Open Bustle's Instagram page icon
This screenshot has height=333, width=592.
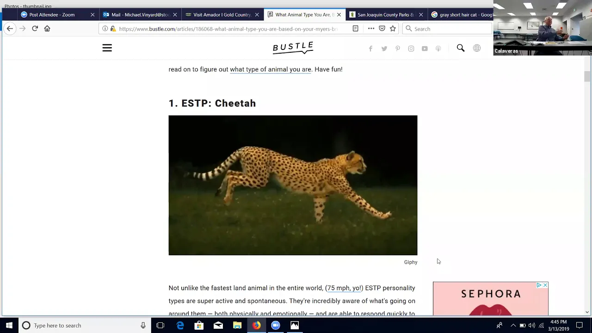click(411, 49)
